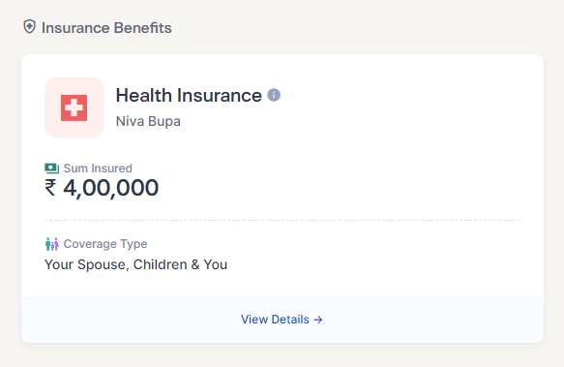This screenshot has width=564, height=367.
Task: Click the Sum Insured label
Action: pyautogui.click(x=98, y=168)
